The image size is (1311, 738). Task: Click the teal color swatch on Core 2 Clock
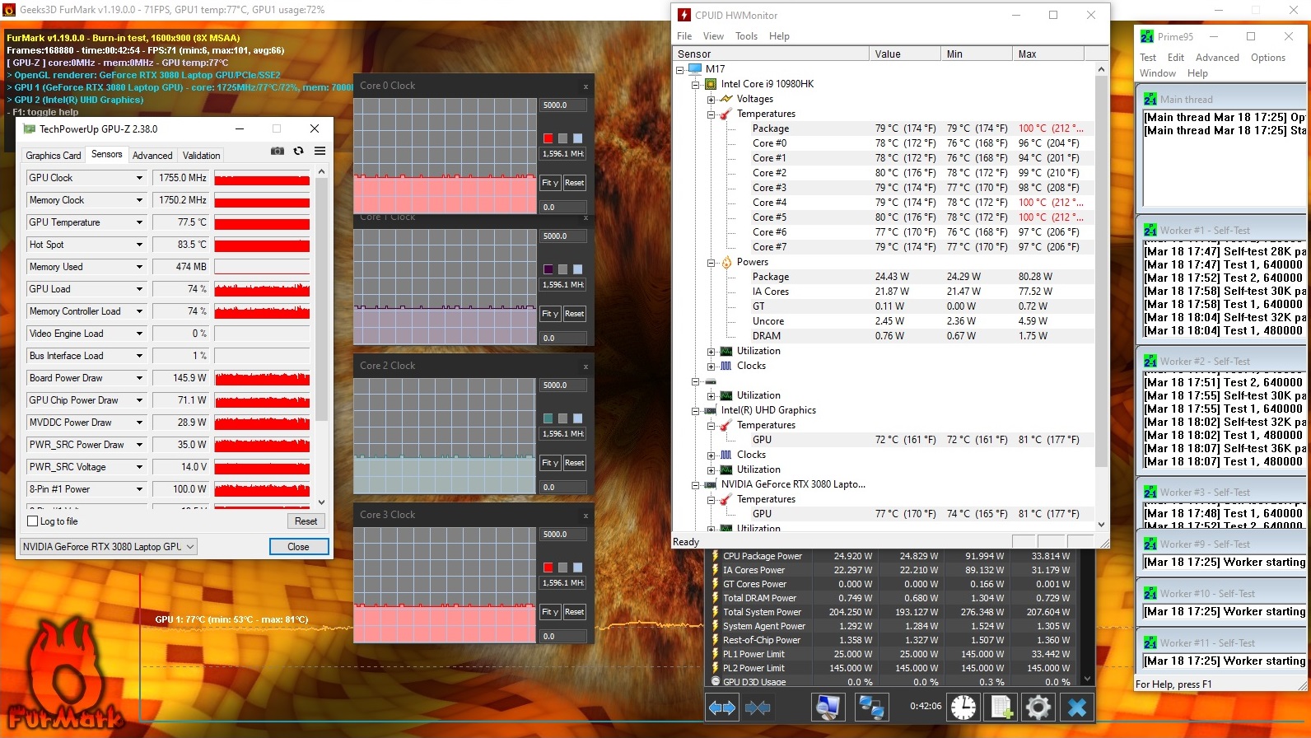pyautogui.click(x=548, y=418)
